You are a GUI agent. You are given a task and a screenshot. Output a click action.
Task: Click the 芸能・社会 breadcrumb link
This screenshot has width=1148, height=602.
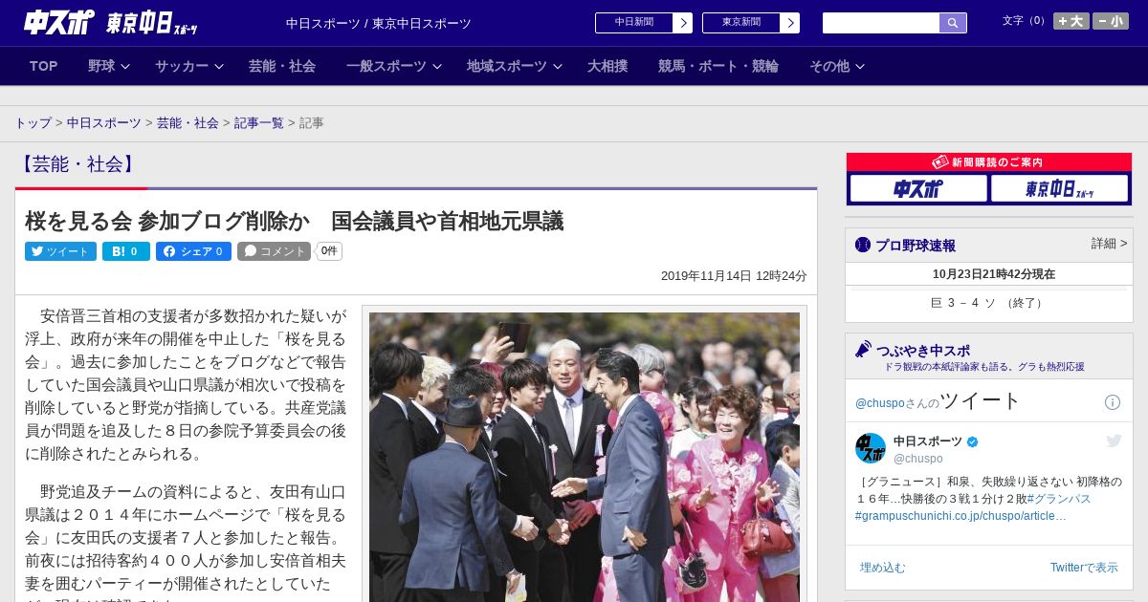[188, 123]
